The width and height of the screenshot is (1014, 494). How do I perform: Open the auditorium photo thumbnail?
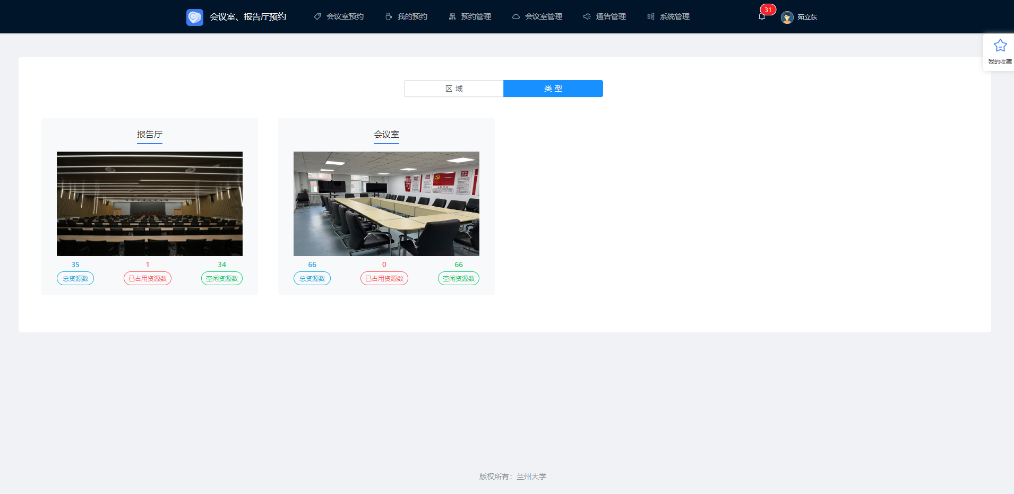[x=150, y=204]
